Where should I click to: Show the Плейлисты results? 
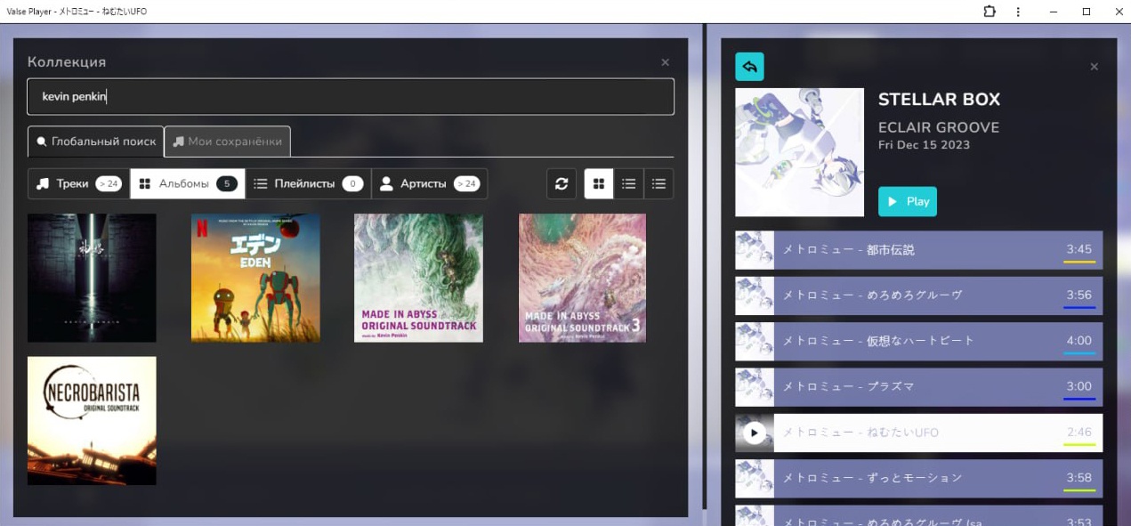click(x=308, y=183)
